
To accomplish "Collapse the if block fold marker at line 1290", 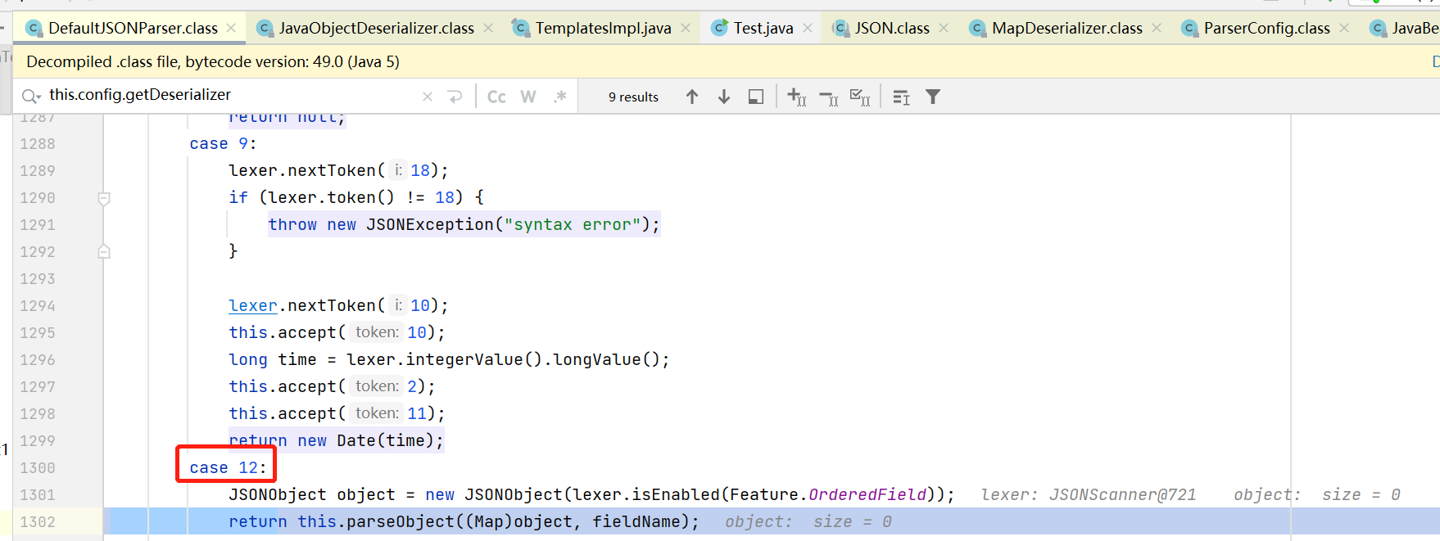I will (104, 198).
